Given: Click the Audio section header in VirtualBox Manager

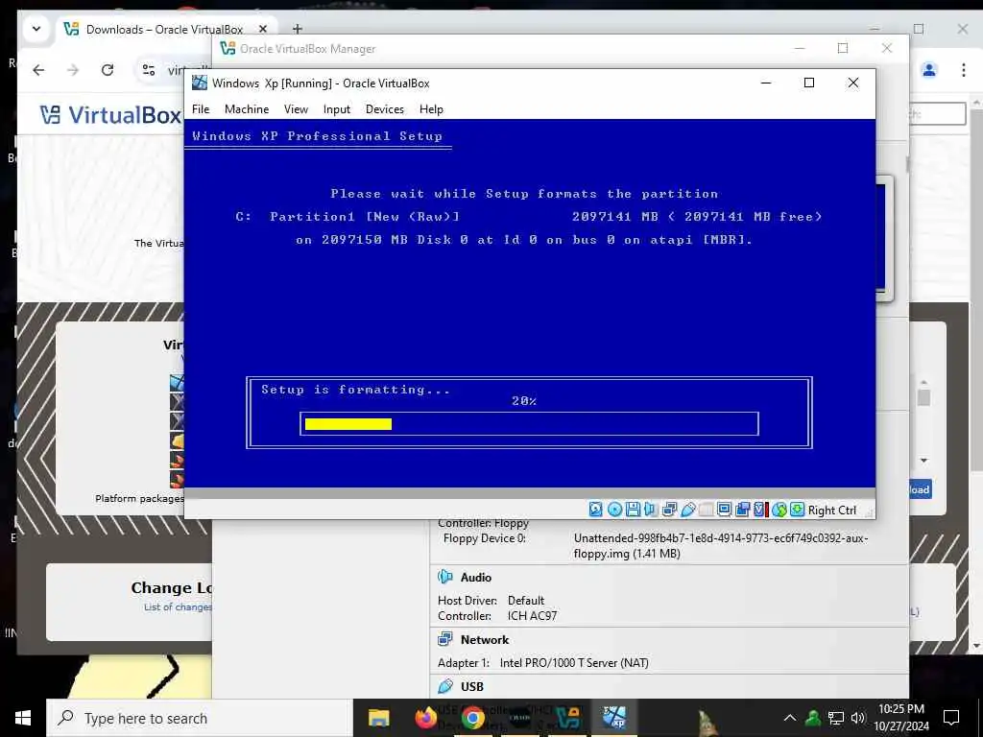Looking at the screenshot, I should [x=476, y=577].
